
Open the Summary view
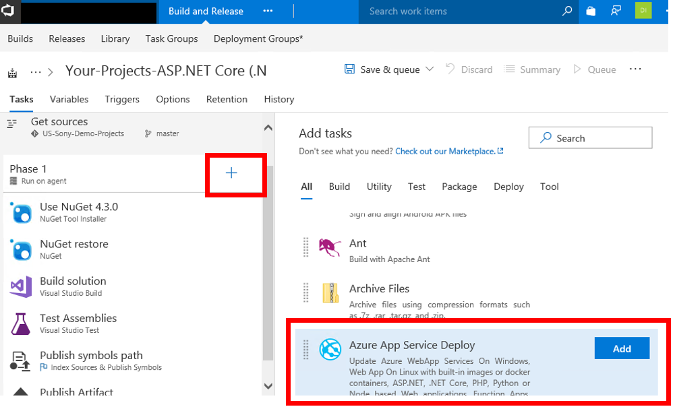pos(532,69)
